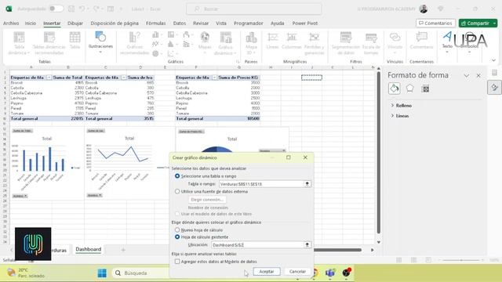
Task: Click the Mapas chart icon
Action: pos(205,41)
